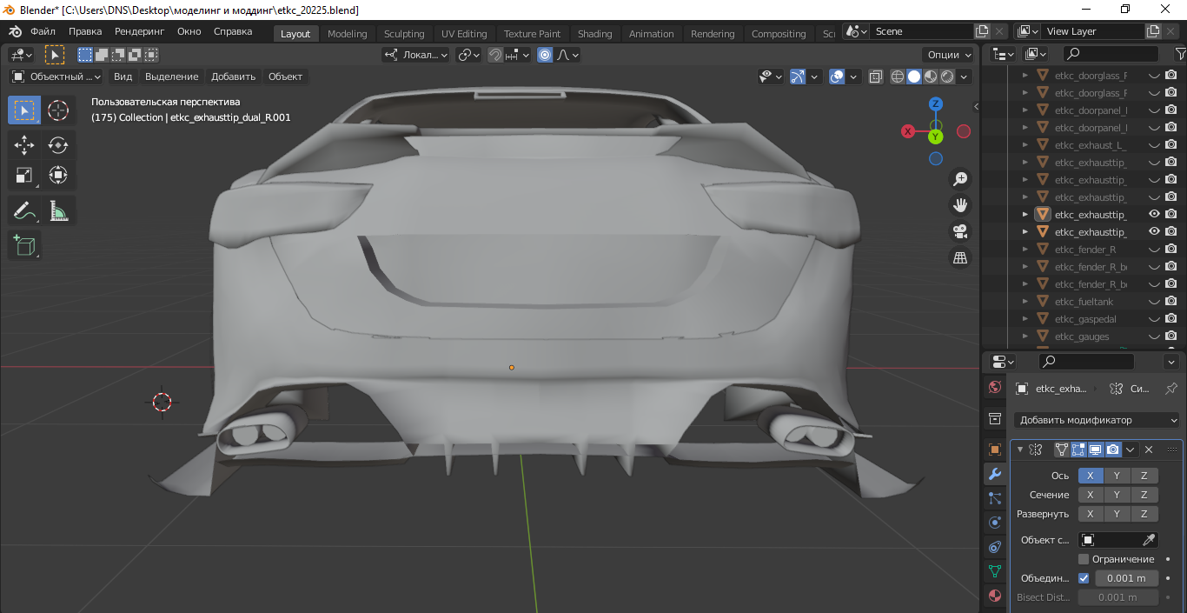This screenshot has width=1187, height=613.
Task: Select the Move tool in the toolbar
Action: pos(24,144)
